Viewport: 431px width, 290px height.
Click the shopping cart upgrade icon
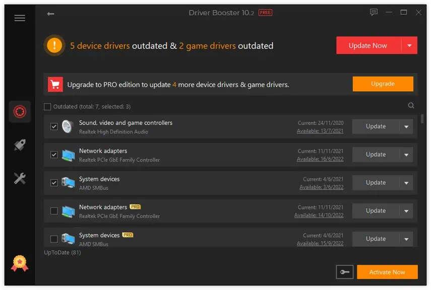(x=55, y=84)
